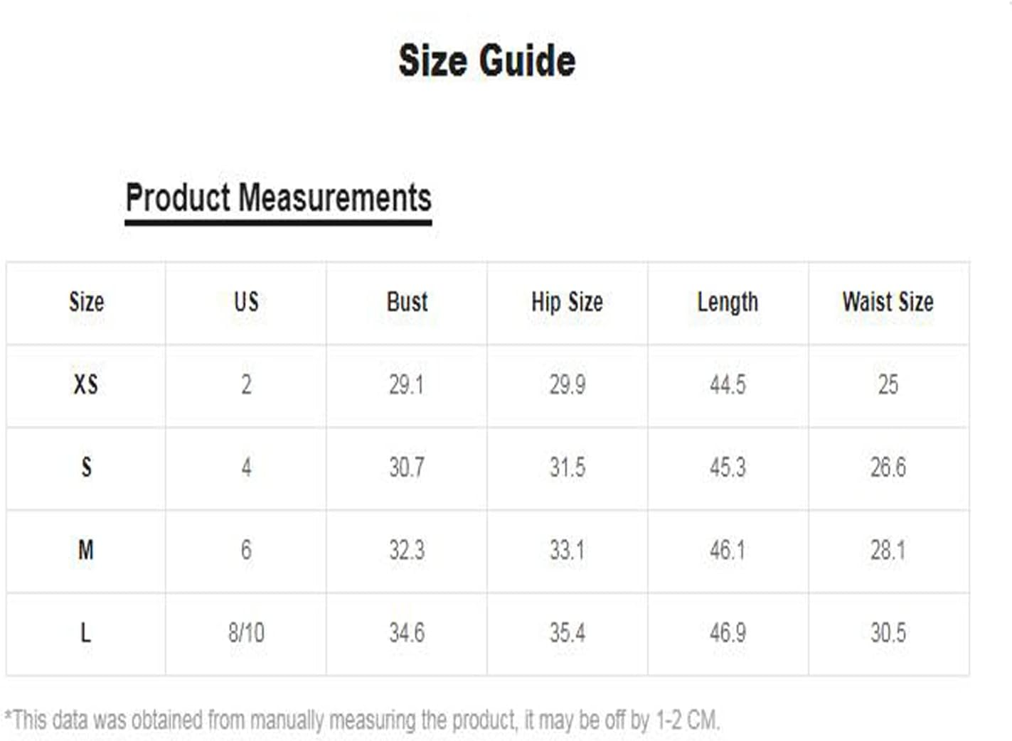Click the 8/10 US size cell
Screen dimensions: 1012x741
pyautogui.click(x=246, y=632)
